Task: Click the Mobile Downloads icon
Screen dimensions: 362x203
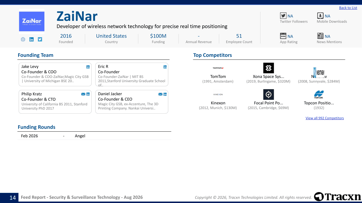Action: [x=320, y=16]
